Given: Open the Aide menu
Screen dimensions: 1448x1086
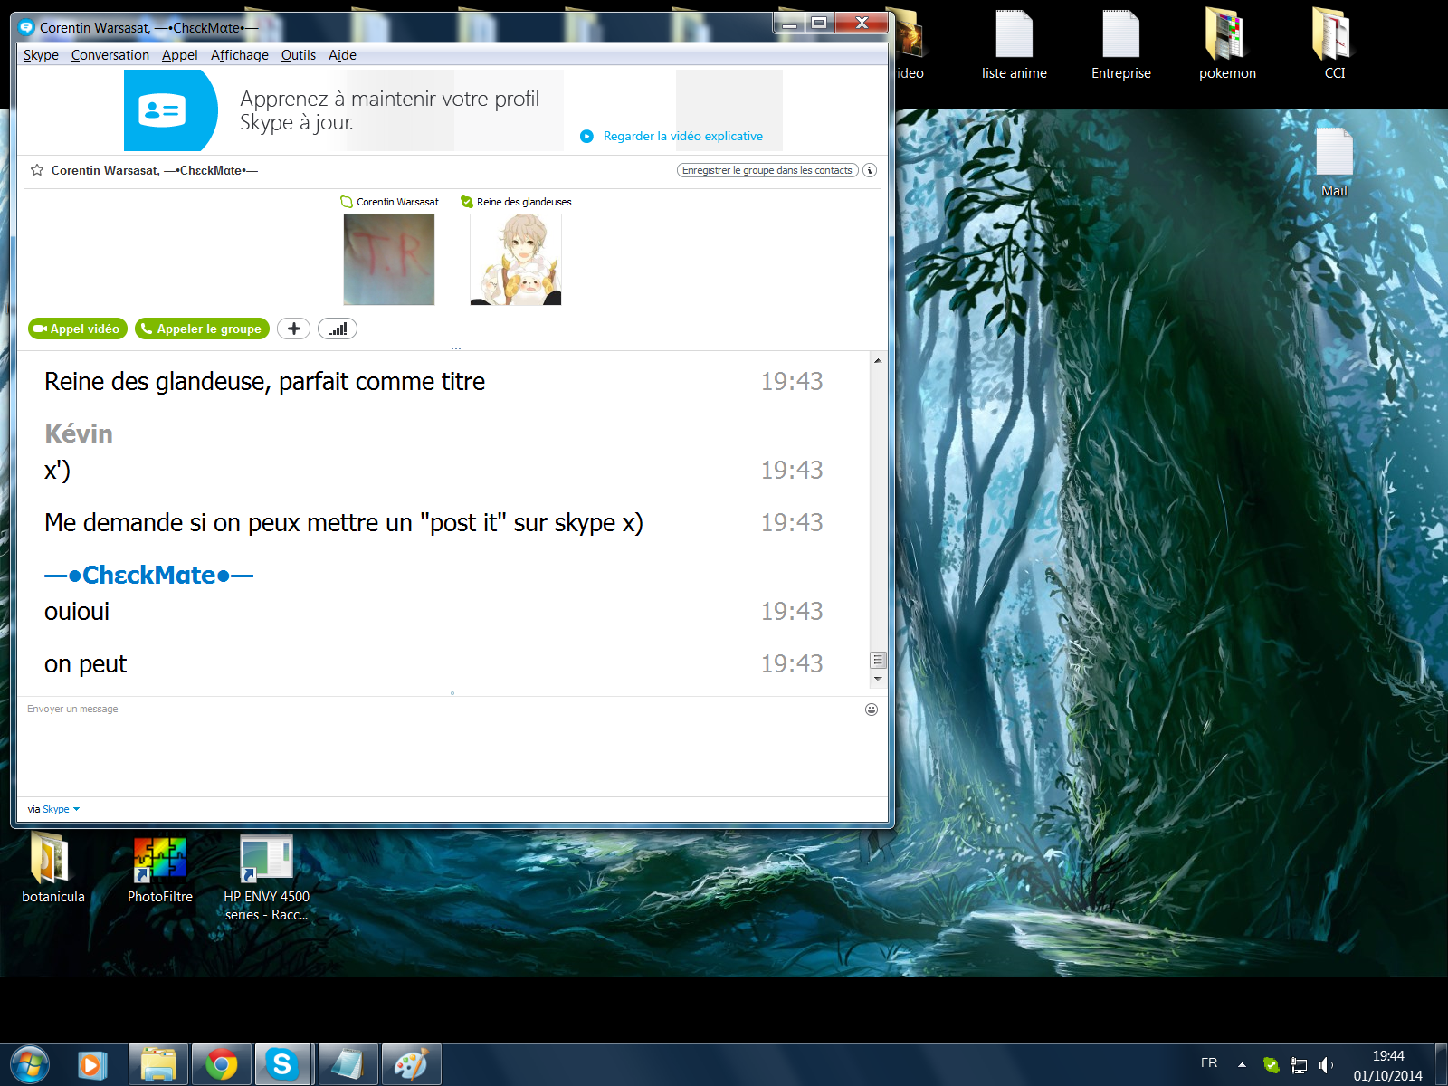Looking at the screenshot, I should tap(342, 55).
